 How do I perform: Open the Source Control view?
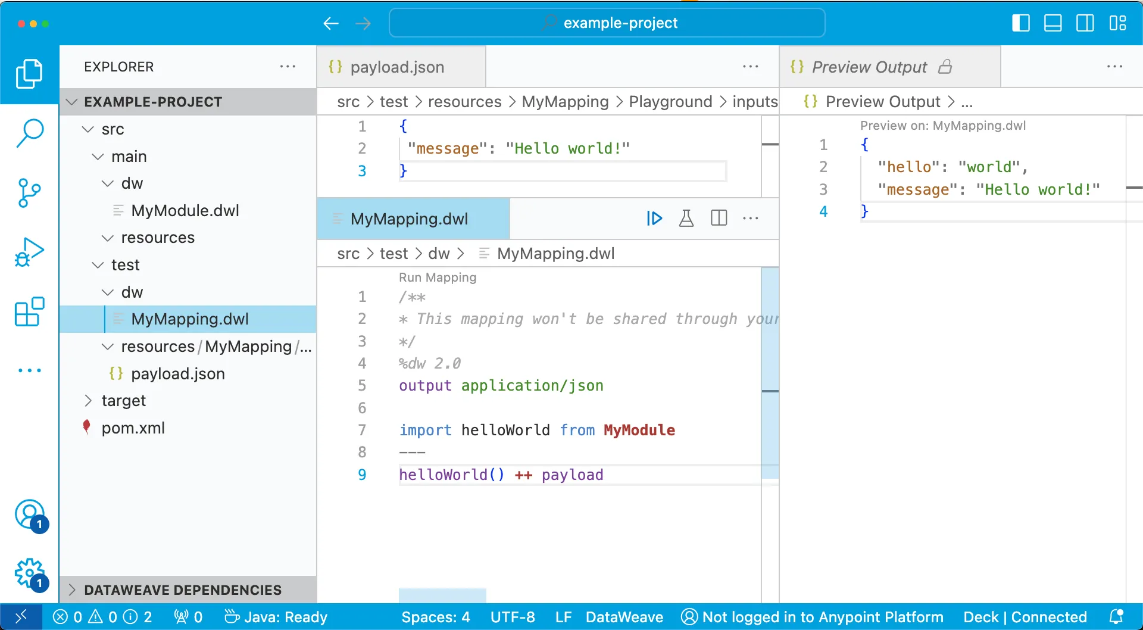29,192
